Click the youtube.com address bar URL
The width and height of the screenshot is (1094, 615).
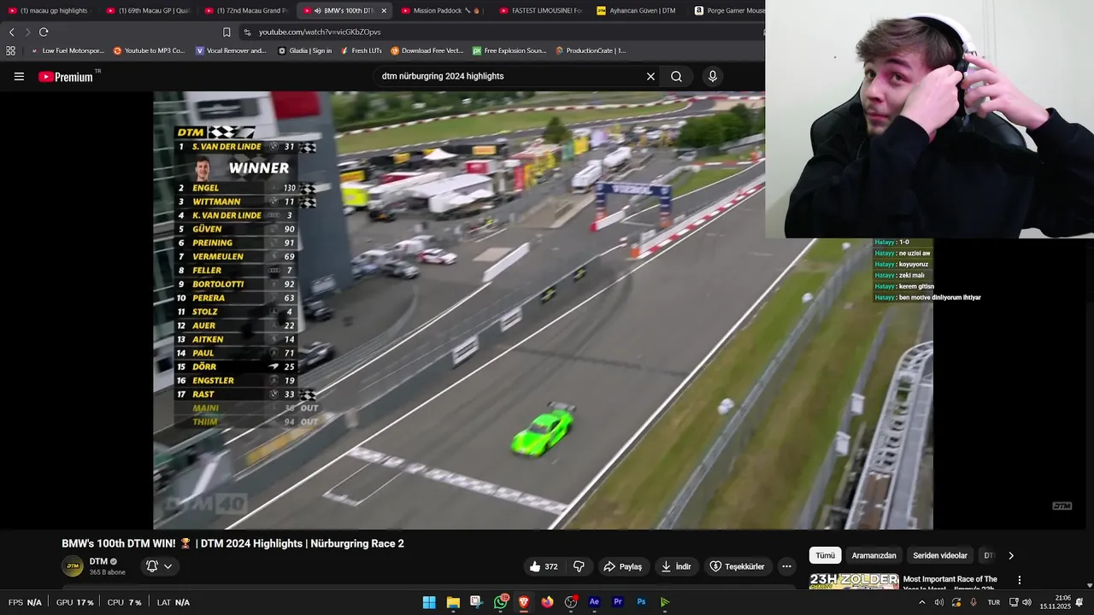(320, 32)
